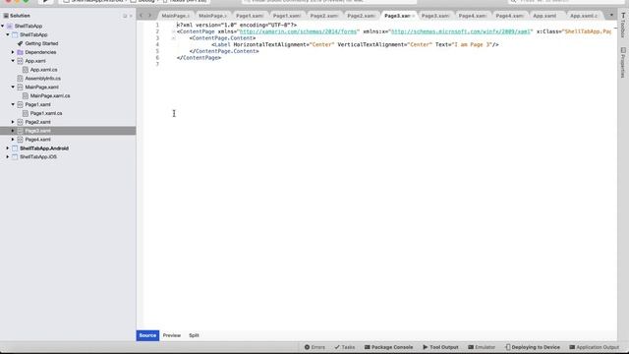Click the Page2.xaml file icon in tree
629x354 pixels.
point(20,122)
